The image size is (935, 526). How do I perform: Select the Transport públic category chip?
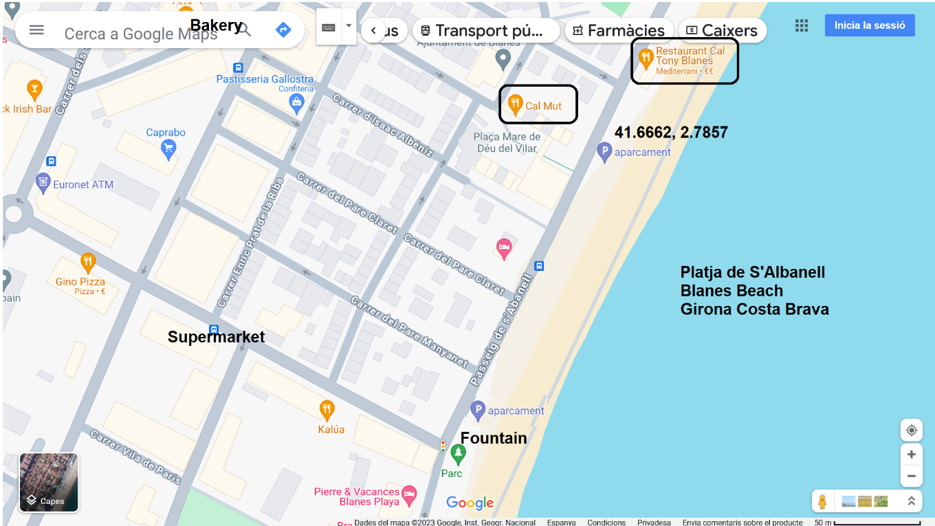(x=486, y=30)
